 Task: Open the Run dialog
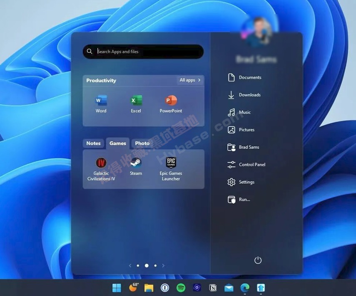[244, 199]
